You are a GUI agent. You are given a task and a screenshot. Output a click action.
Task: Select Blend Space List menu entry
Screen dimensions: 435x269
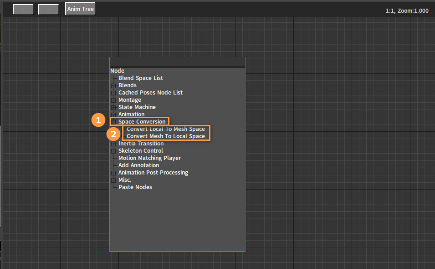(x=141, y=78)
